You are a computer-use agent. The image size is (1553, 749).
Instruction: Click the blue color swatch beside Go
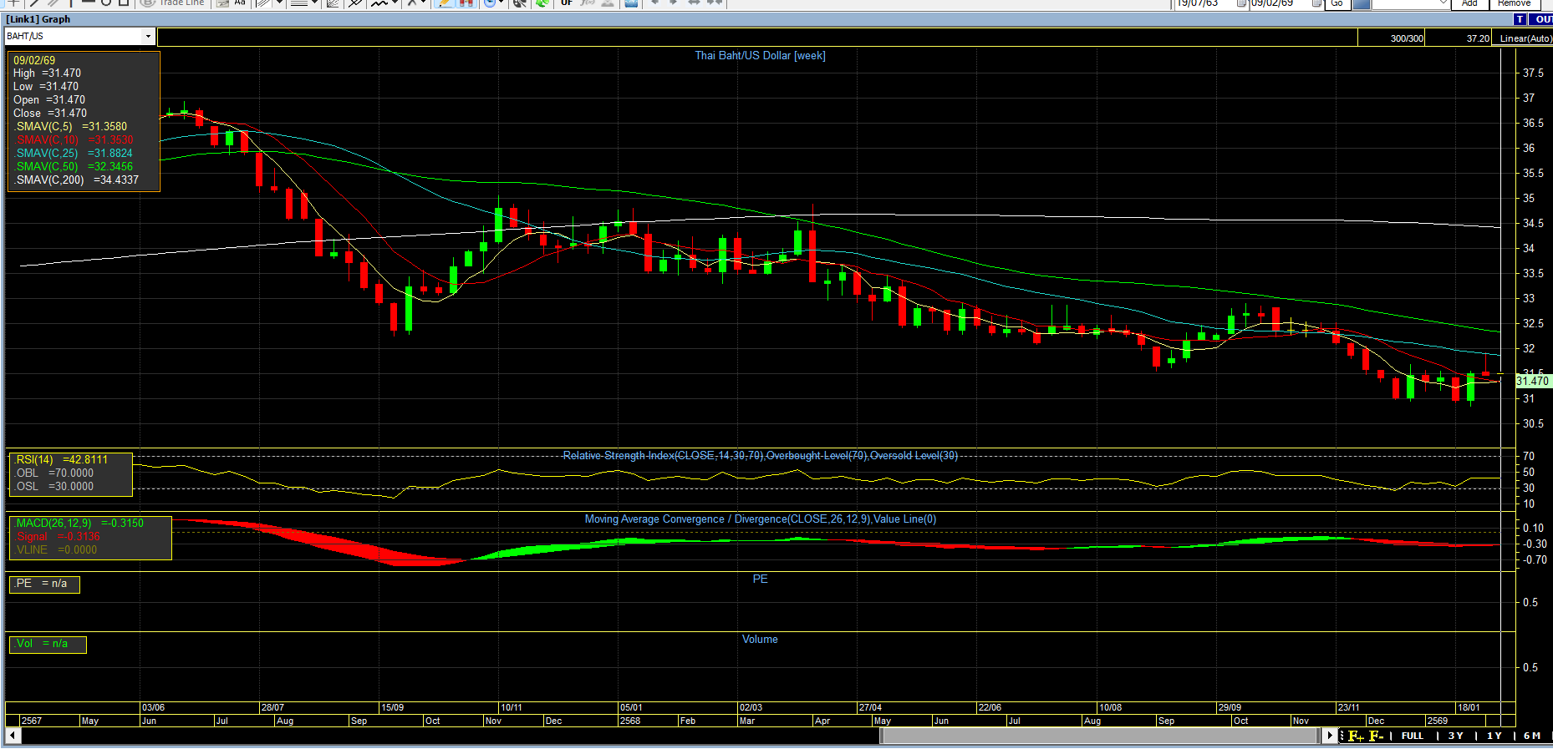click(1362, 3)
